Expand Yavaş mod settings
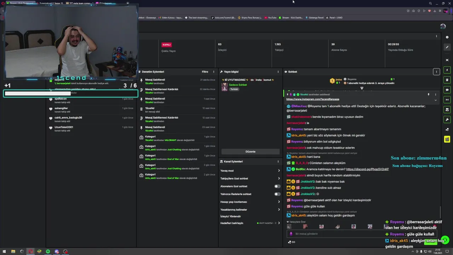Viewport: 453px width, 255px height. click(250, 171)
